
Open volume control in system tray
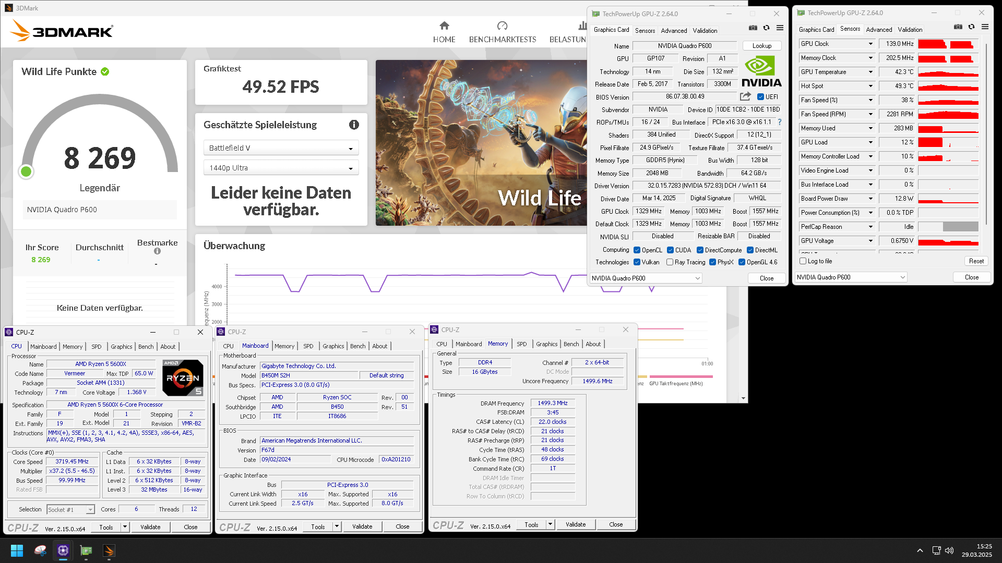[x=949, y=550]
